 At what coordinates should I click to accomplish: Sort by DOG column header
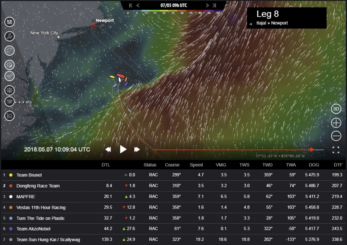(314, 165)
